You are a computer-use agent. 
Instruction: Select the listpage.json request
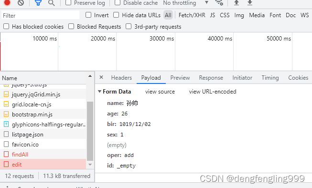pyautogui.click(x=43, y=135)
